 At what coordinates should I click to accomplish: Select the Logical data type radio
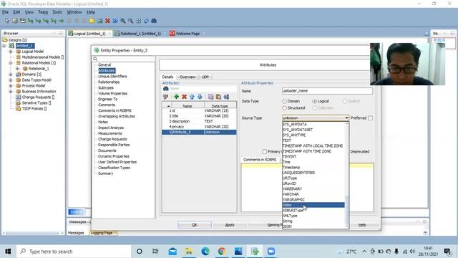coord(315,101)
